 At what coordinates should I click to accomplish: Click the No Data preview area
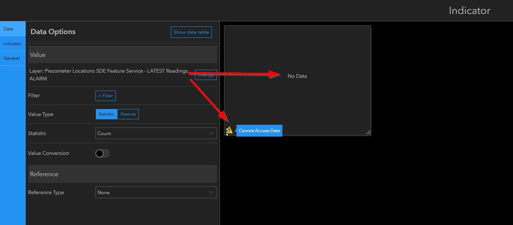(297, 76)
